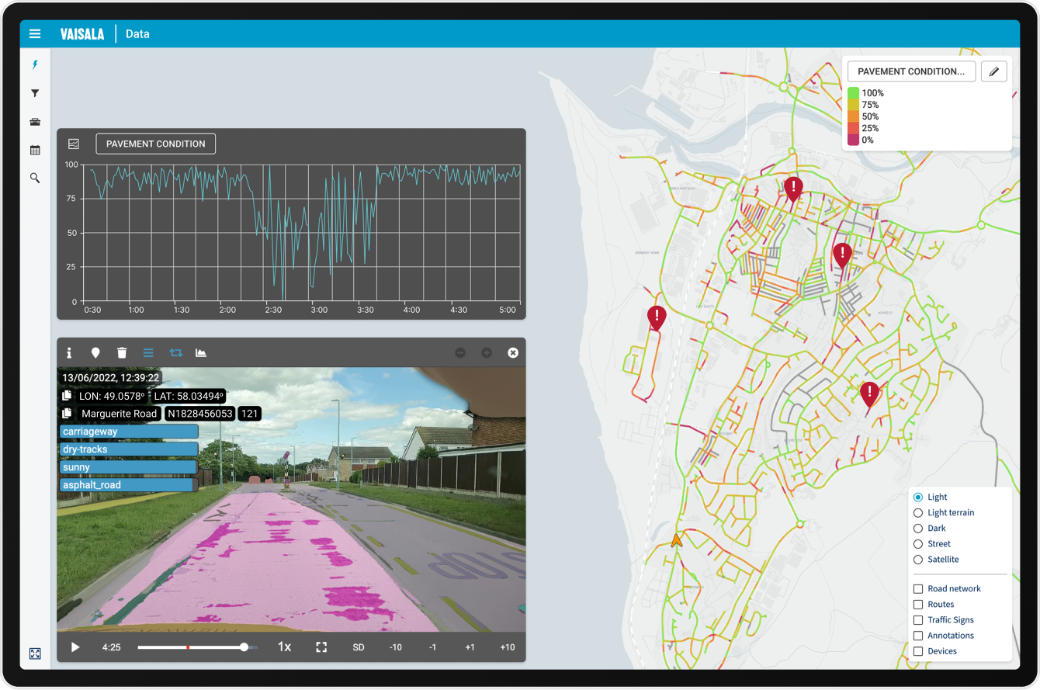Enable the Traffic Signs layer checkbox
This screenshot has width=1040, height=690.
[x=919, y=620]
